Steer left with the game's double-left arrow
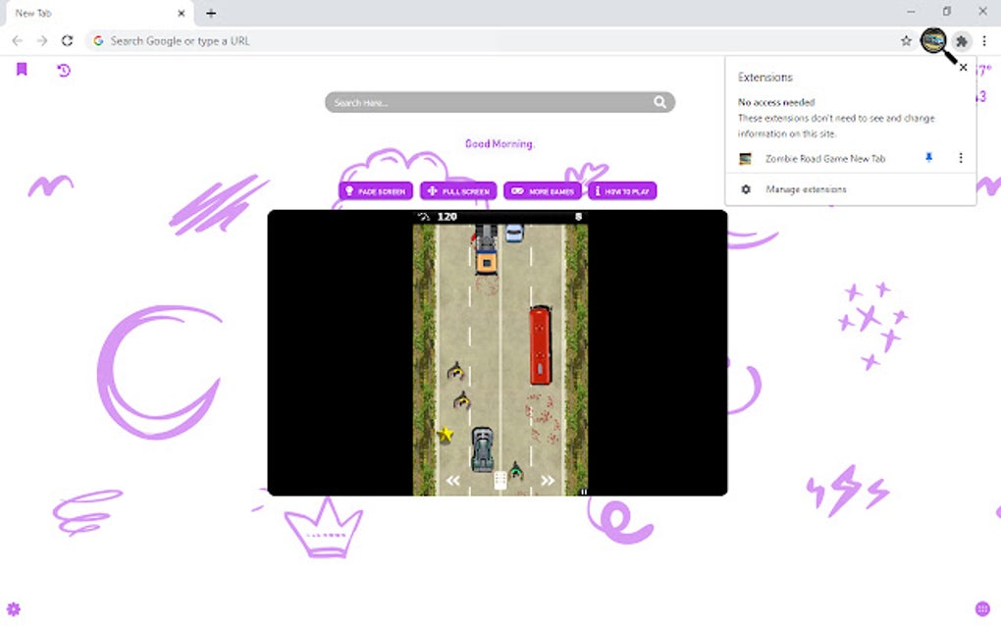 [x=452, y=481]
